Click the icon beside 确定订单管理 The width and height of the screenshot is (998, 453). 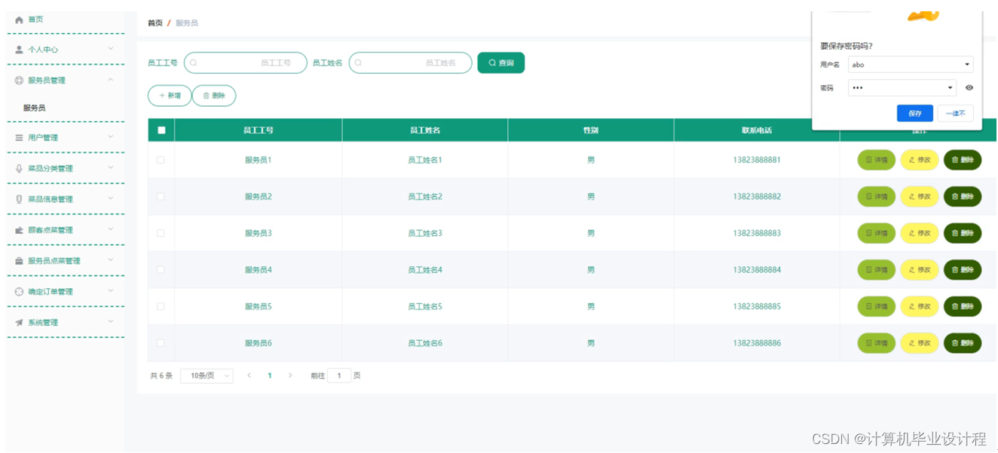pos(20,292)
